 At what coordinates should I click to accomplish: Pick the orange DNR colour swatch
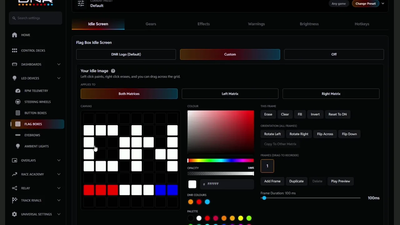191,202
